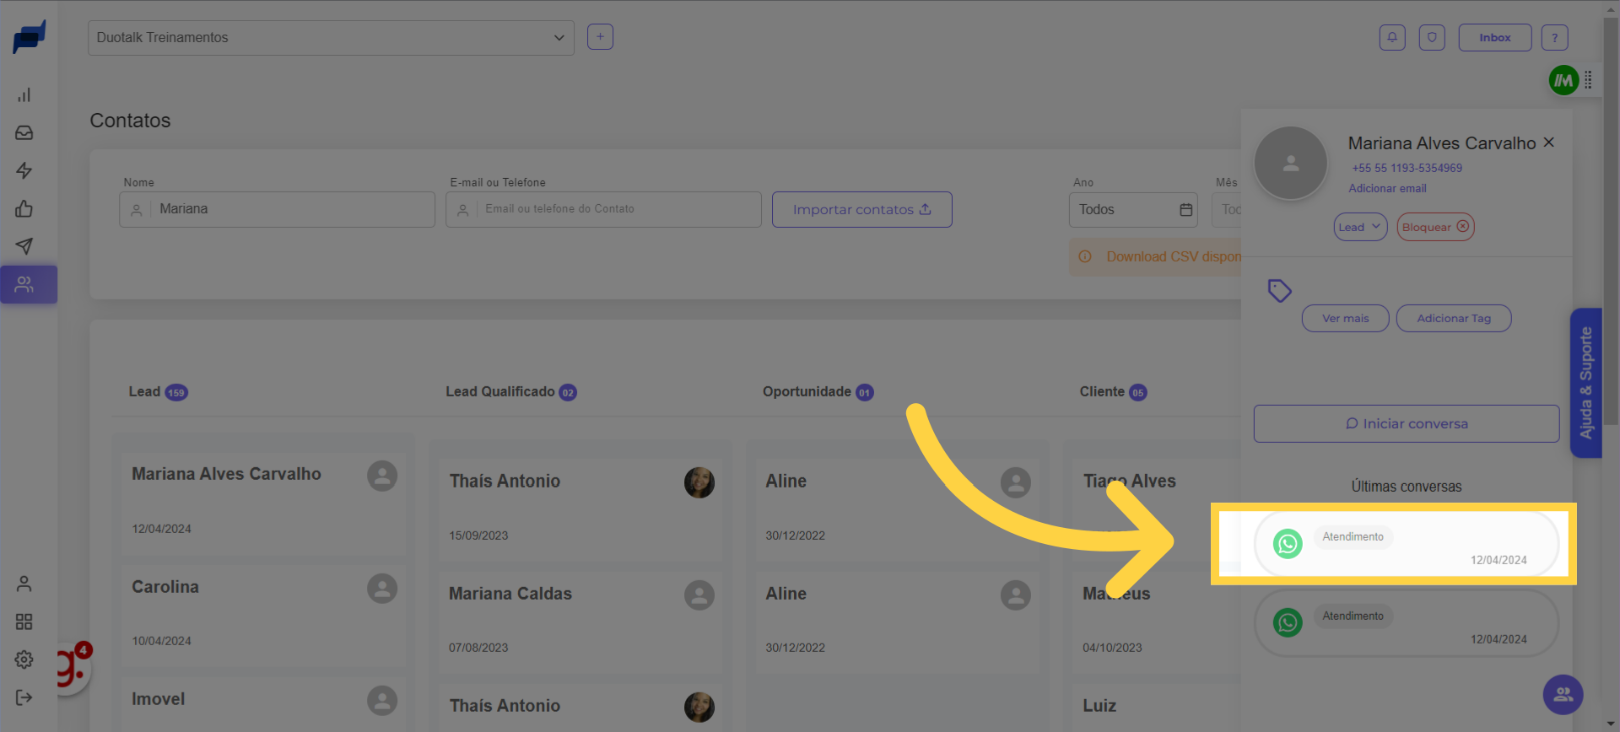Expand the Duotalk Treinamentos workspace dropdown

(331, 38)
